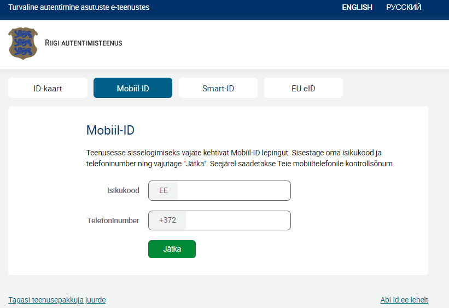Image resolution: width=449 pixels, height=308 pixels.
Task: Switch the language to Русский
Action: pyautogui.click(x=404, y=7)
